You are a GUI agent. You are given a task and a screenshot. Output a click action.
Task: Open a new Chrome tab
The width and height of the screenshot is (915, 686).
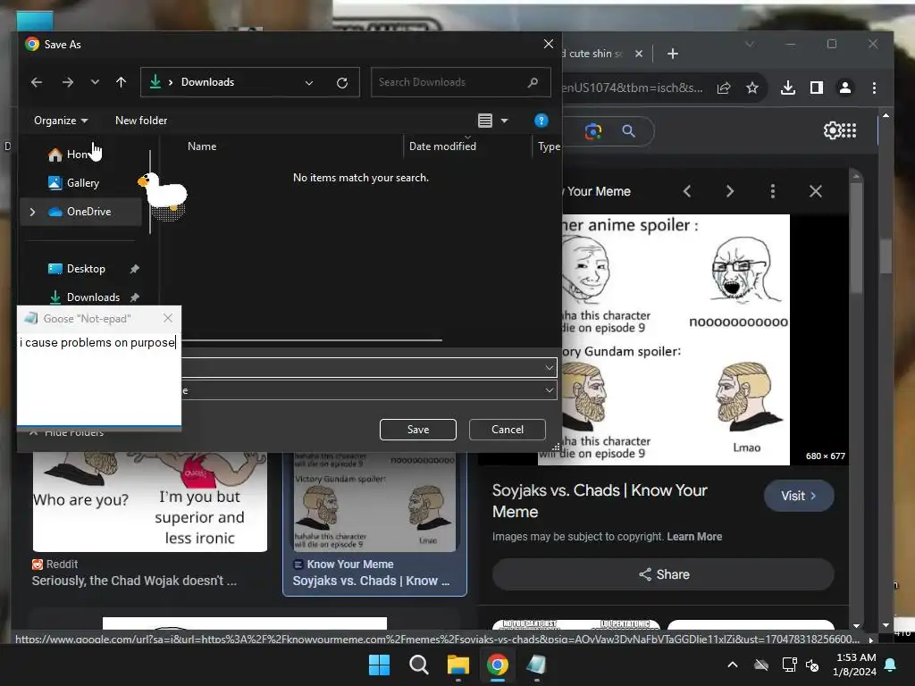[672, 54]
